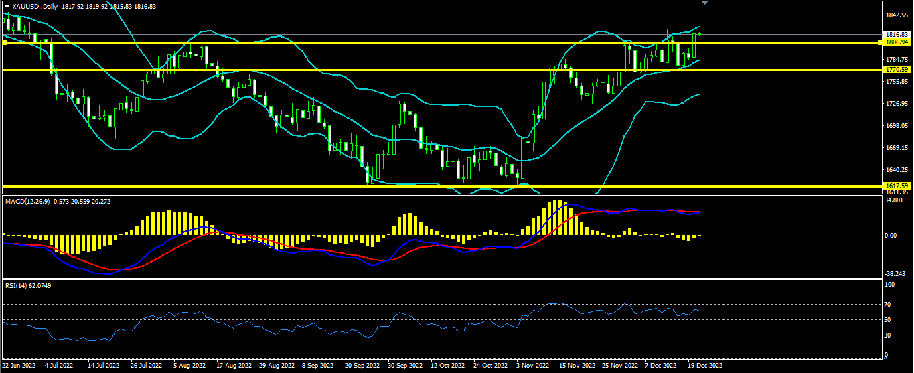Select the 1617.59 yellow price label
The height and width of the screenshot is (373, 914).
click(x=895, y=186)
